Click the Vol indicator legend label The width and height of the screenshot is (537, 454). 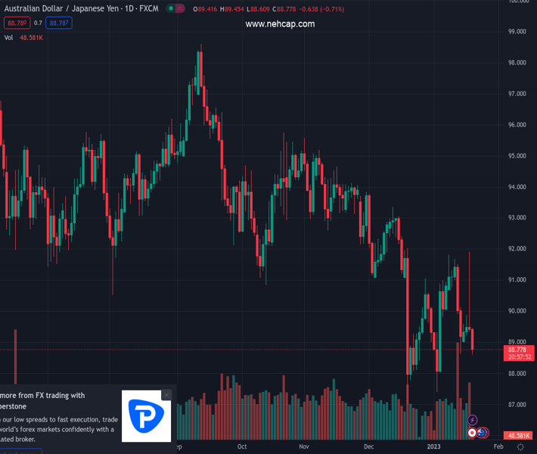(9, 37)
